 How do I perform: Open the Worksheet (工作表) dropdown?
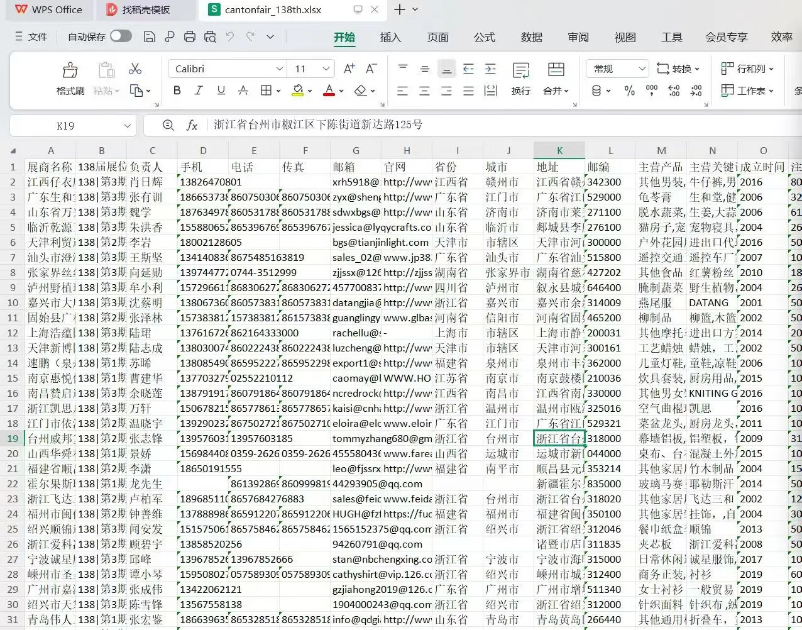tap(747, 91)
